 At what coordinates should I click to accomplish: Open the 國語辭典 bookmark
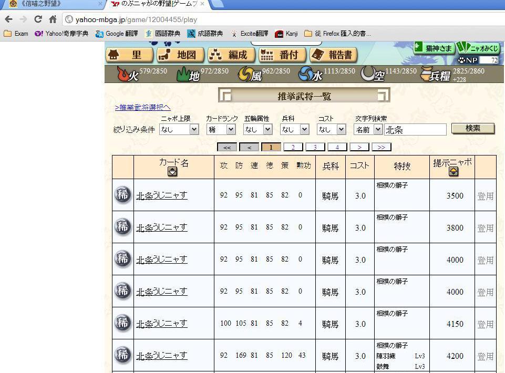(x=163, y=34)
